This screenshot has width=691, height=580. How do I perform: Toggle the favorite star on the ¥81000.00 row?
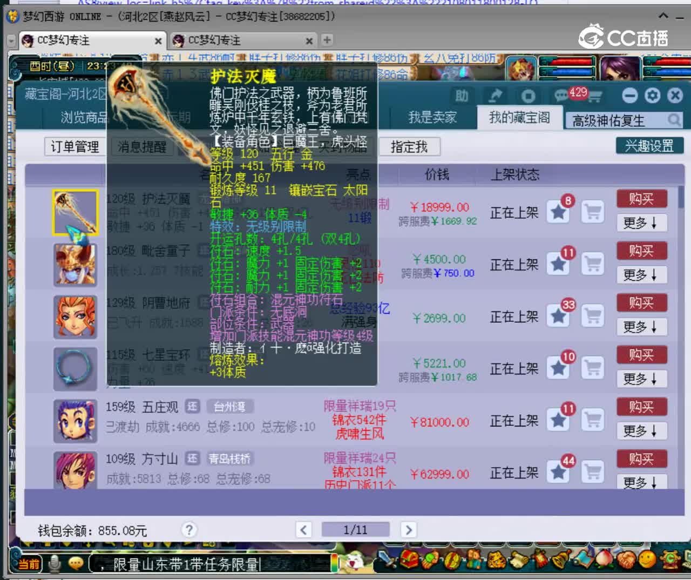559,420
